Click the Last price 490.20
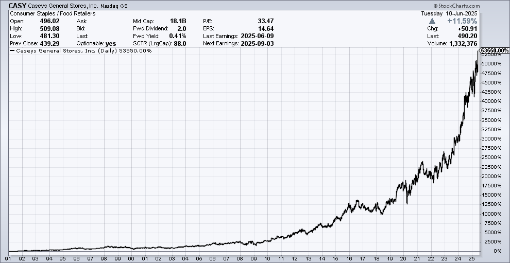Screen dimensions: 510x263 (x=468, y=36)
